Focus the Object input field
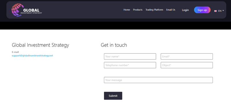The width and height of the screenshot is (231, 104). (x=187, y=65)
